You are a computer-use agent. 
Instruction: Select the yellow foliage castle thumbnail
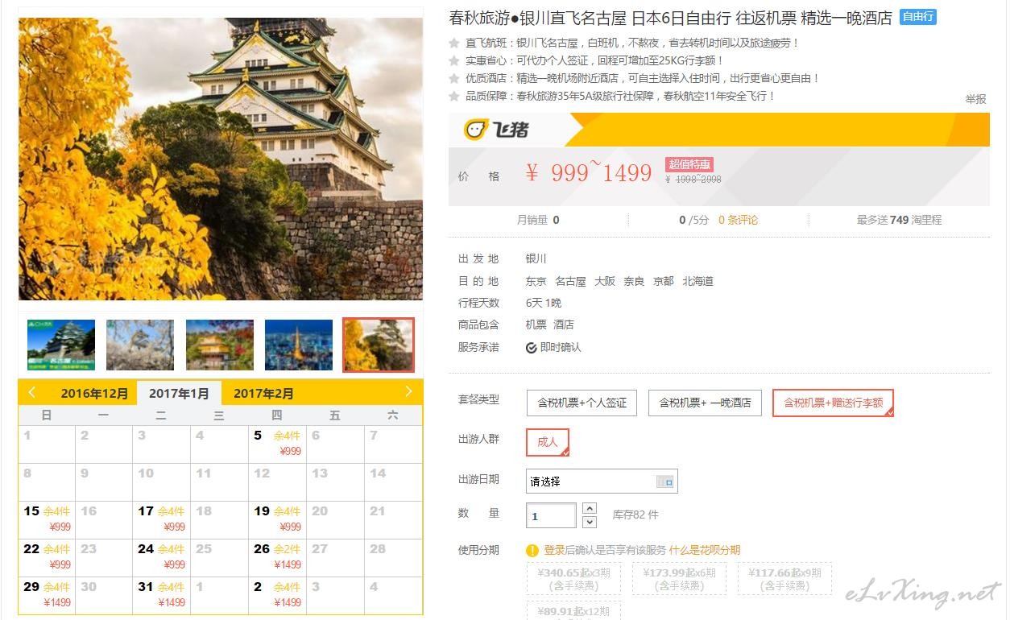379,345
